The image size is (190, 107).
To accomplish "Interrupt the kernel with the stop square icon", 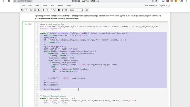I will (59, 10).
